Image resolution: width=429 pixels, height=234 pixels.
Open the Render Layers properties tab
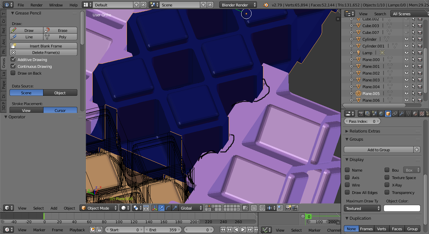click(368, 114)
